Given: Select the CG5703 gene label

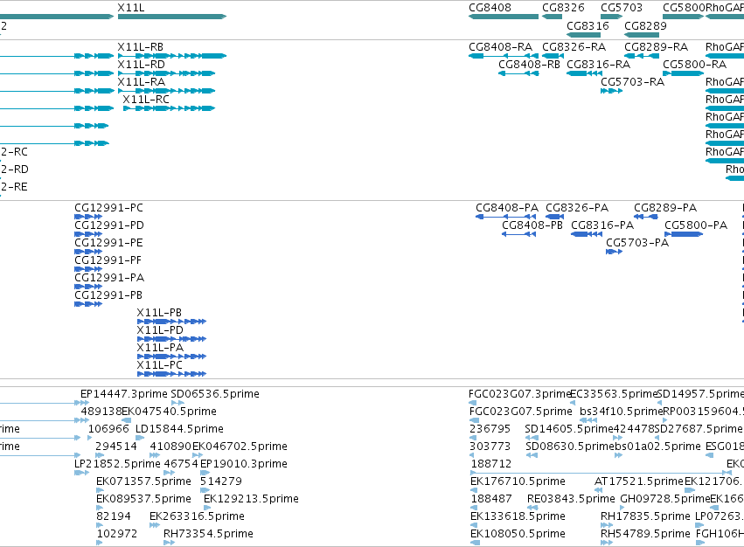Looking at the screenshot, I should click(622, 8).
